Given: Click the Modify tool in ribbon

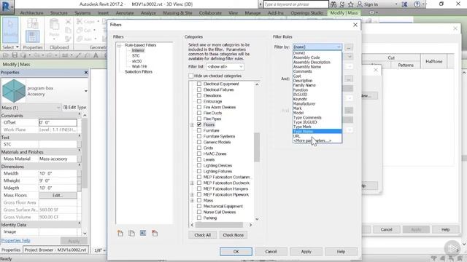Looking at the screenshot, I should pos(10,30).
